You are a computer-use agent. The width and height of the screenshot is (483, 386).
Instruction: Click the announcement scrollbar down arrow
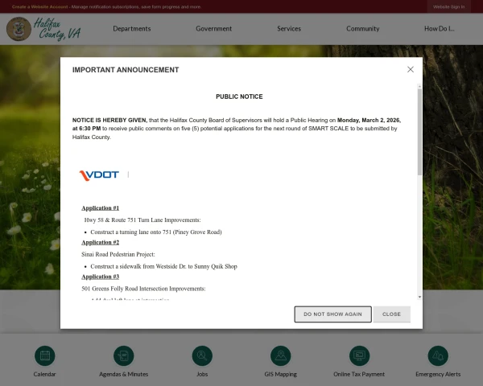(x=419, y=297)
